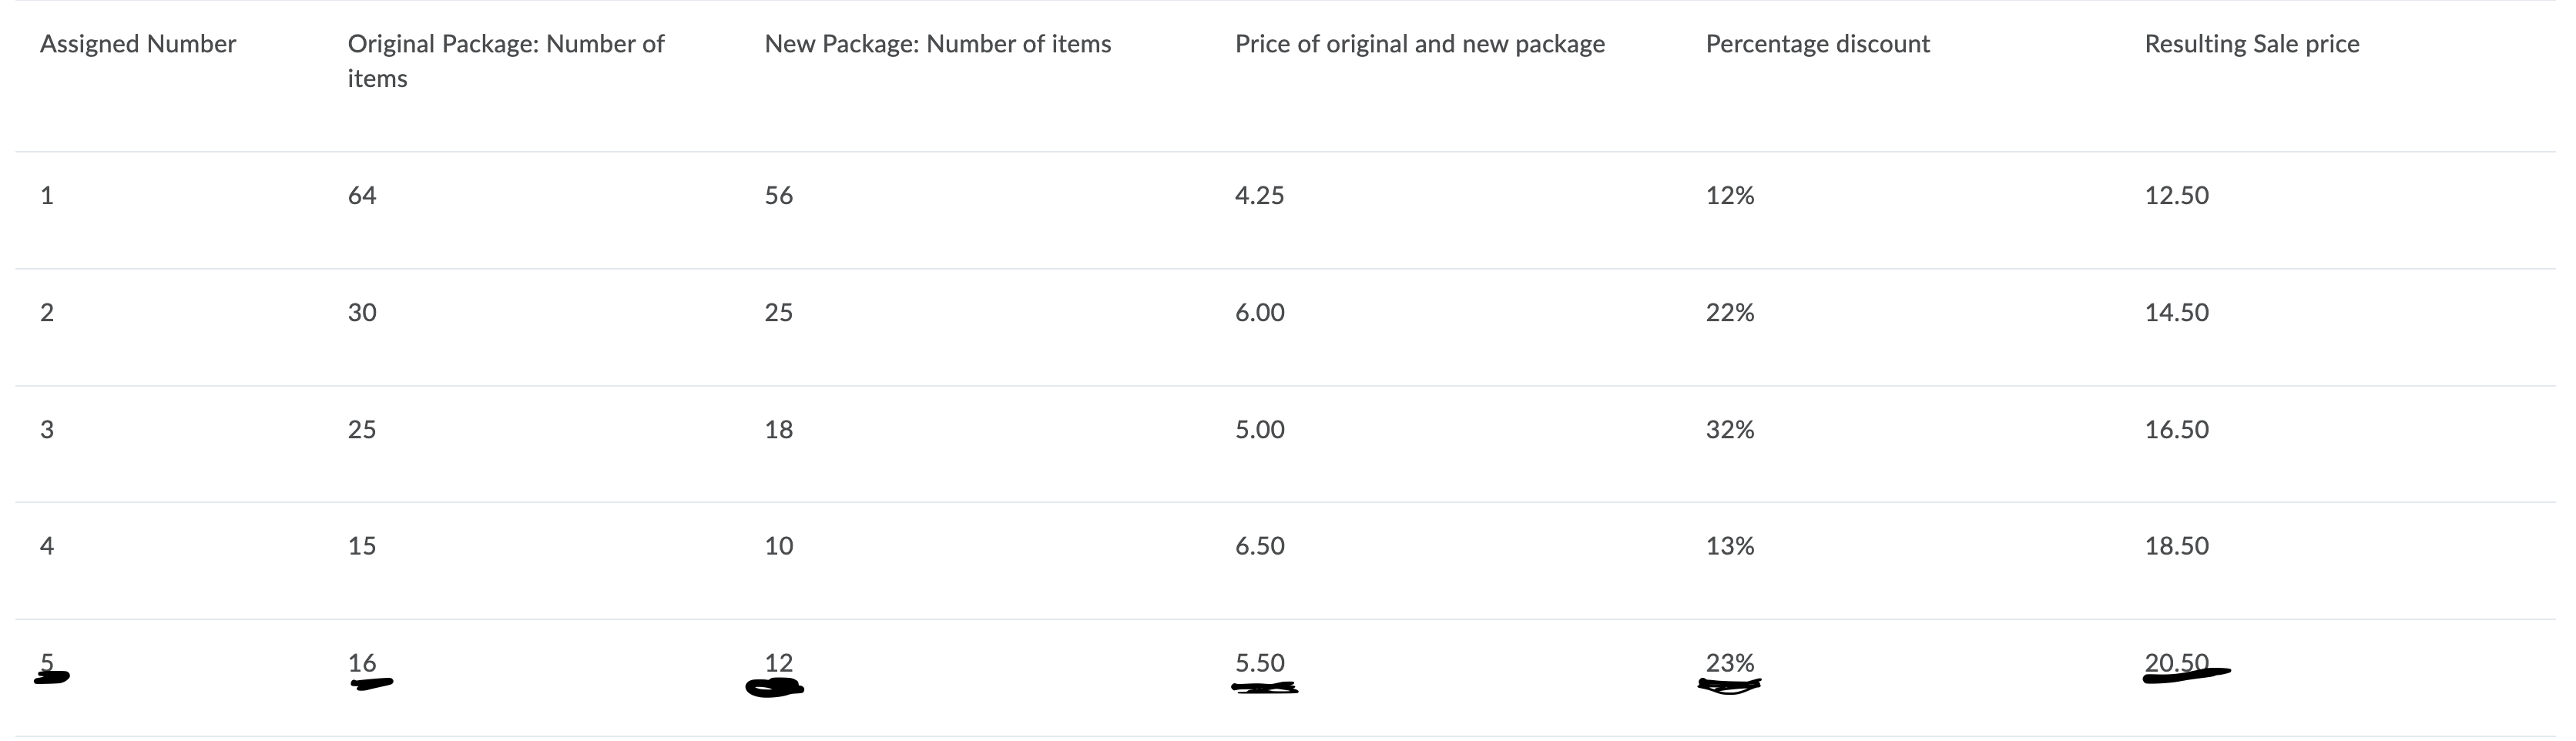This screenshot has width=2576, height=741.
Task: Select the 12% discount cell
Action: click(1729, 195)
